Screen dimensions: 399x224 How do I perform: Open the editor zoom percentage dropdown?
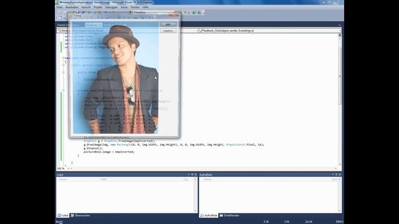[68, 169]
